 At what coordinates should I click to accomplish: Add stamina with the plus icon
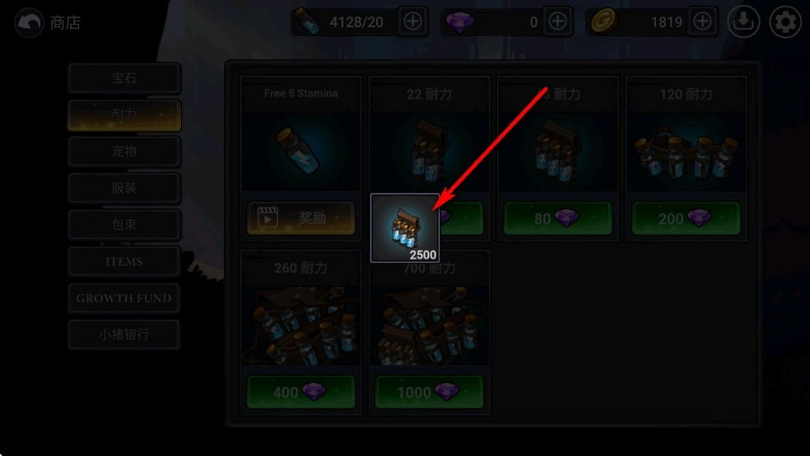(412, 21)
